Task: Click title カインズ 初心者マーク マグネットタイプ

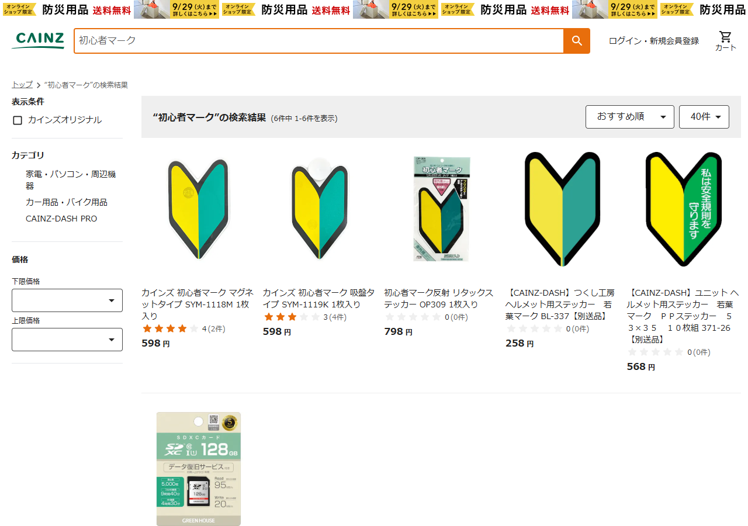Action: [198, 304]
